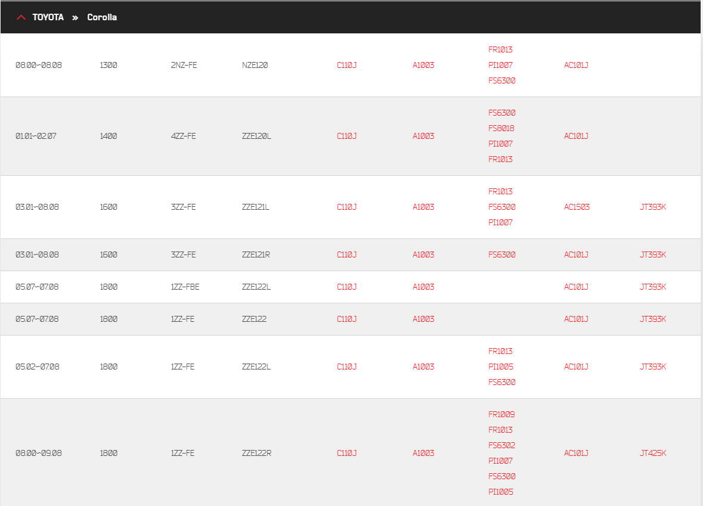Click the Corolla breadcrumb label

[x=102, y=17]
